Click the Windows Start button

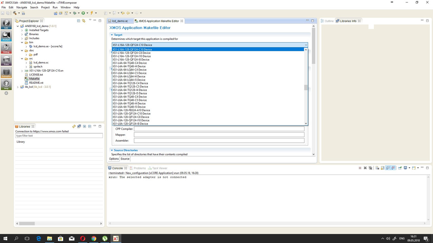[x=5, y=238]
